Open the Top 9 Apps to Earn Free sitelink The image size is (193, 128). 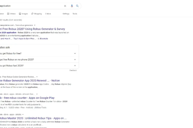25,39
